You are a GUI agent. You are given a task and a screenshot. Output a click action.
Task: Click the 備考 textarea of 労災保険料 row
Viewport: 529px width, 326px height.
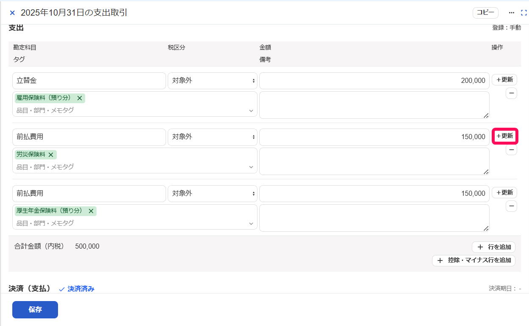pos(374,161)
